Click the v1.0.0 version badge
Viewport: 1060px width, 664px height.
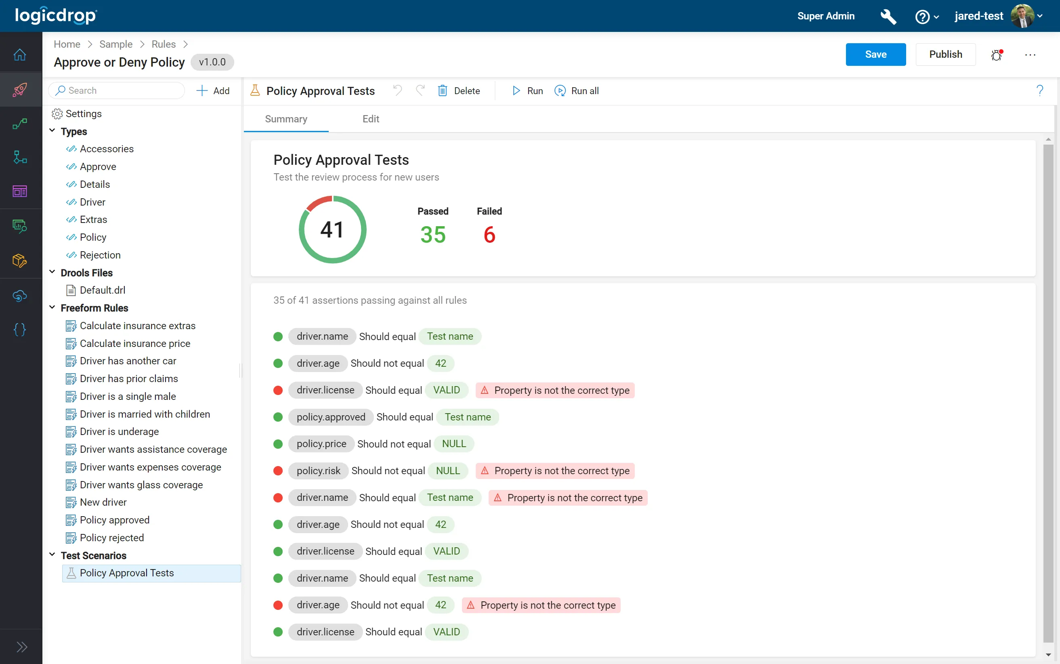(212, 62)
